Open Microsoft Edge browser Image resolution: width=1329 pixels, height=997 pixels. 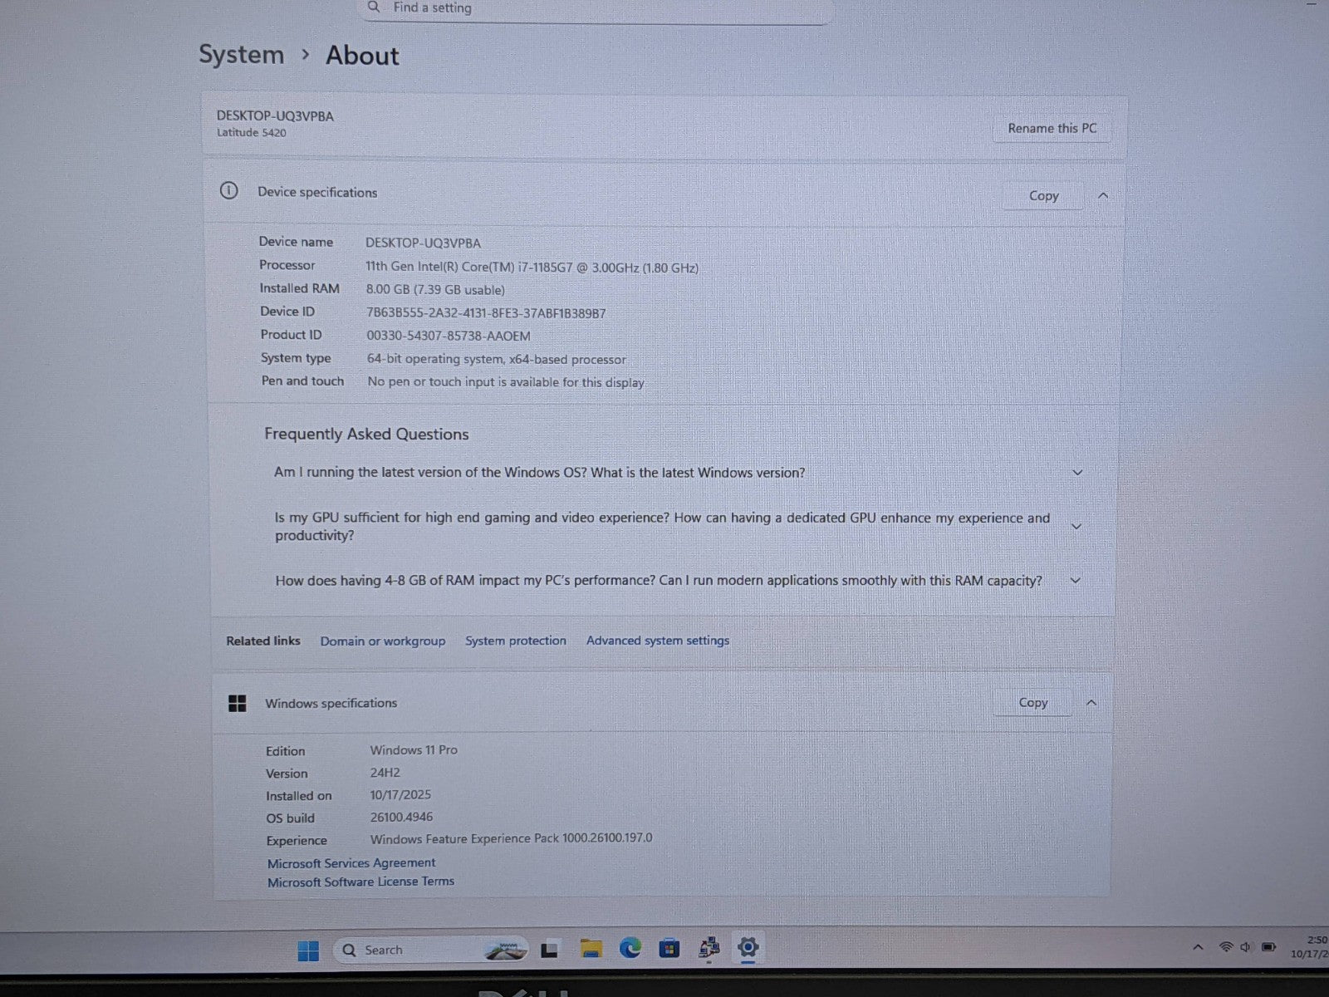coord(630,948)
